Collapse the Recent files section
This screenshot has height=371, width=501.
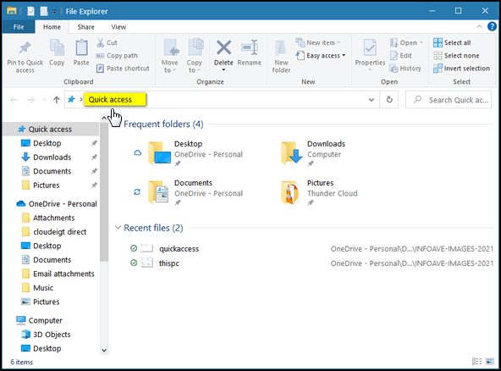[x=118, y=227]
